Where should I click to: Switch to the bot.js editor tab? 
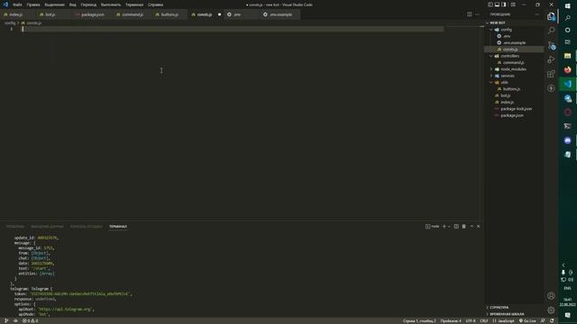[50, 14]
